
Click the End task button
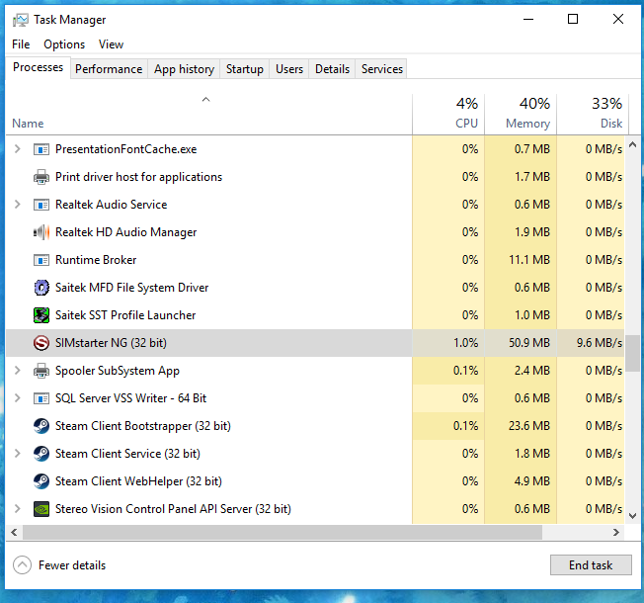tap(591, 565)
